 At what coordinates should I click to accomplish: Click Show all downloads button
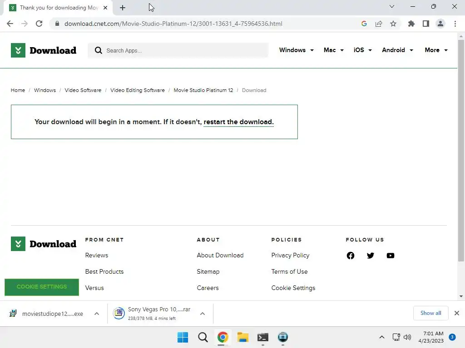430,313
